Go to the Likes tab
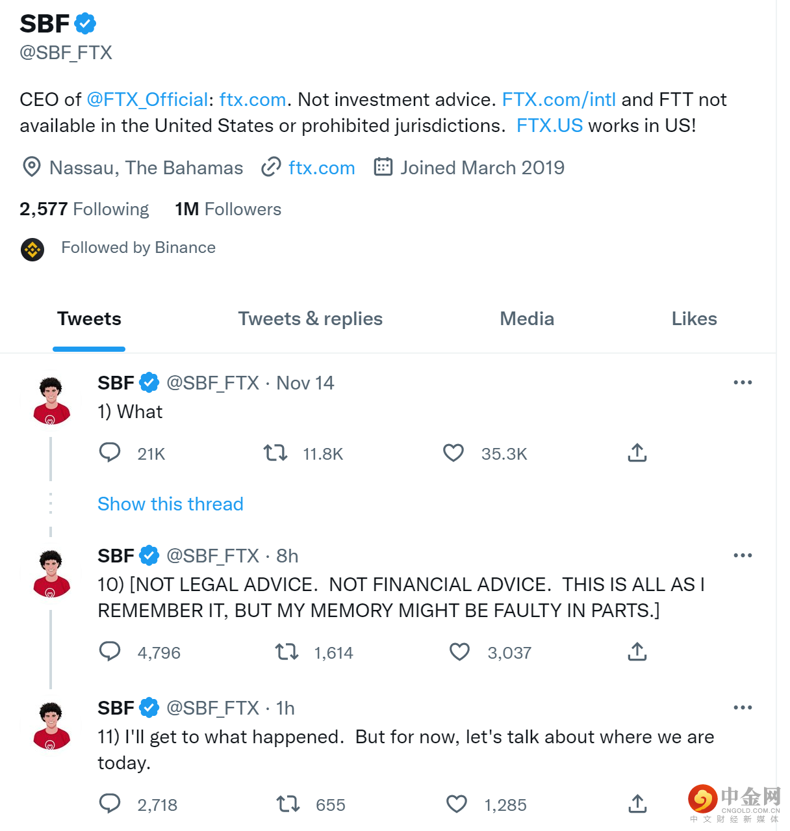The height and width of the screenshot is (831, 790). 694,319
